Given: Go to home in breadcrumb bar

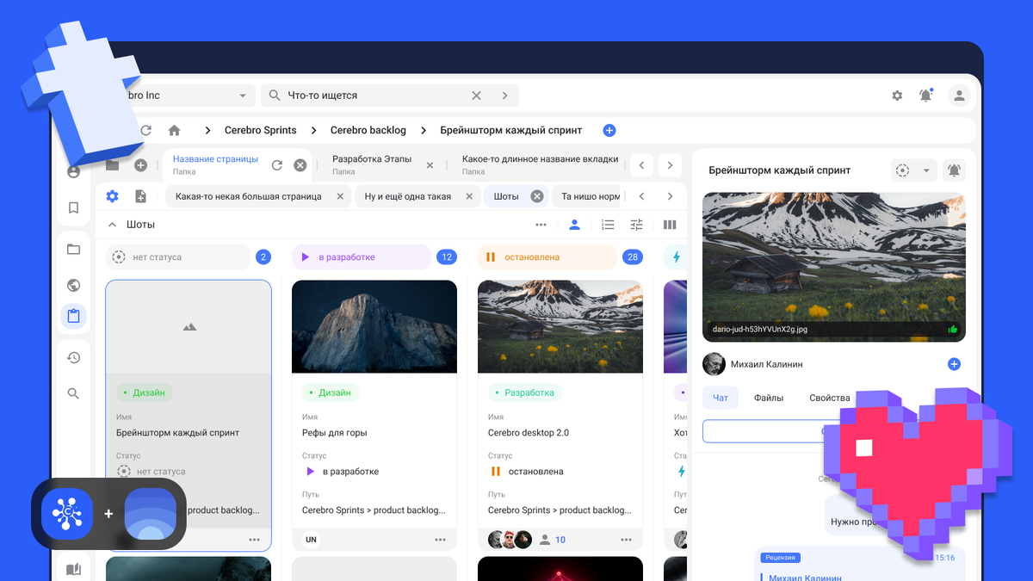Looking at the screenshot, I should [175, 131].
